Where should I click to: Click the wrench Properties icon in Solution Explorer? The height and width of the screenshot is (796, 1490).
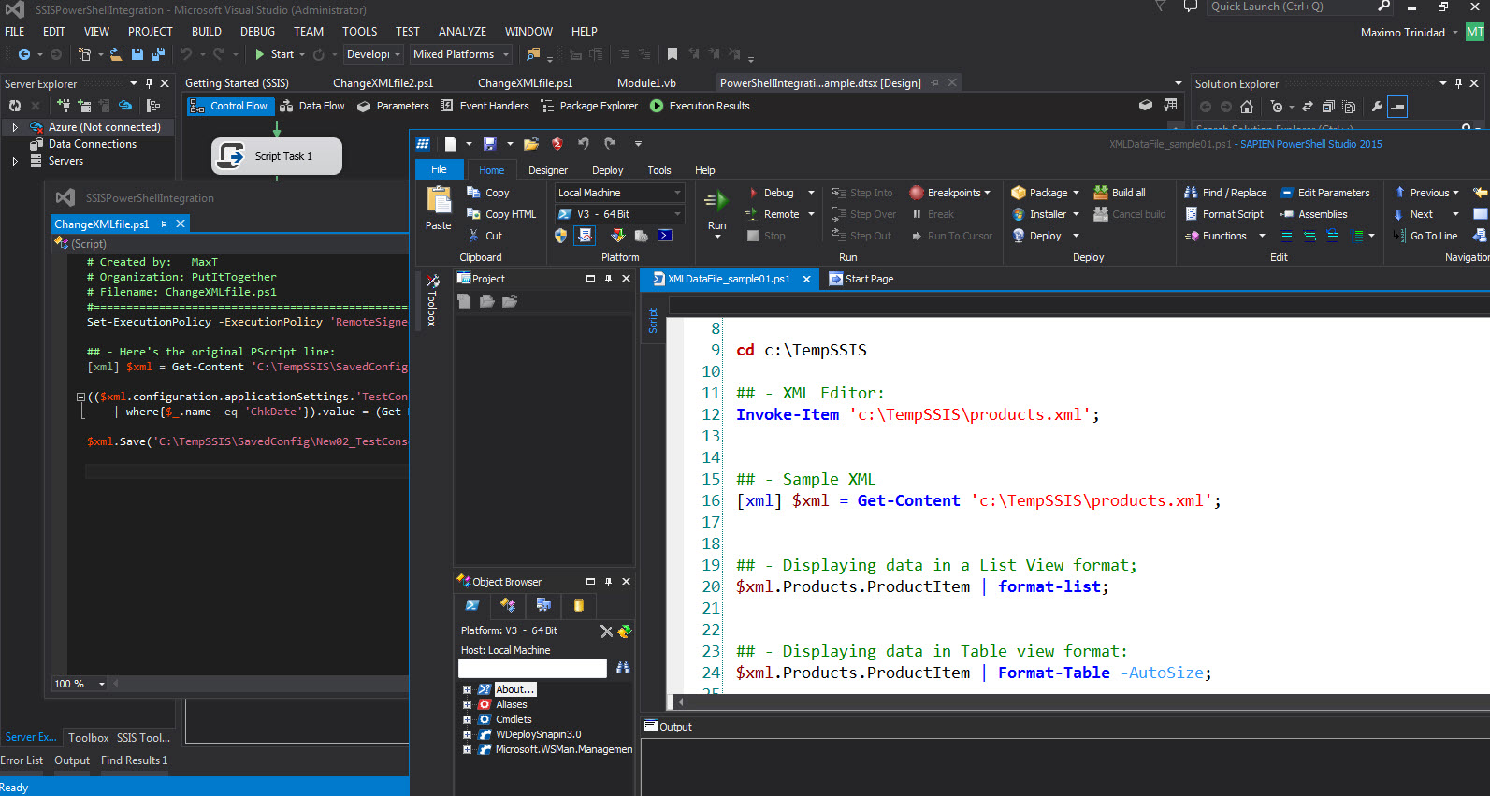pyautogui.click(x=1376, y=107)
